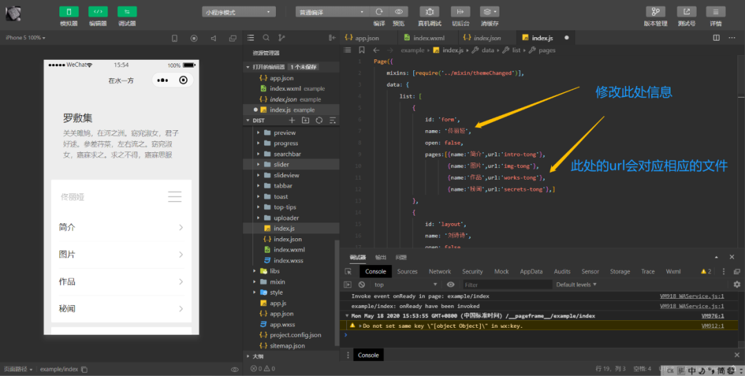
Task: Toggle the 佟丽娅 list hamburger in simulator
Action: (175, 197)
